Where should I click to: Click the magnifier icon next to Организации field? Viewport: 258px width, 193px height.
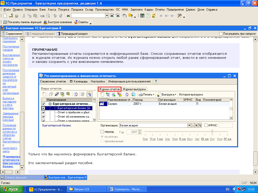tap(200, 125)
